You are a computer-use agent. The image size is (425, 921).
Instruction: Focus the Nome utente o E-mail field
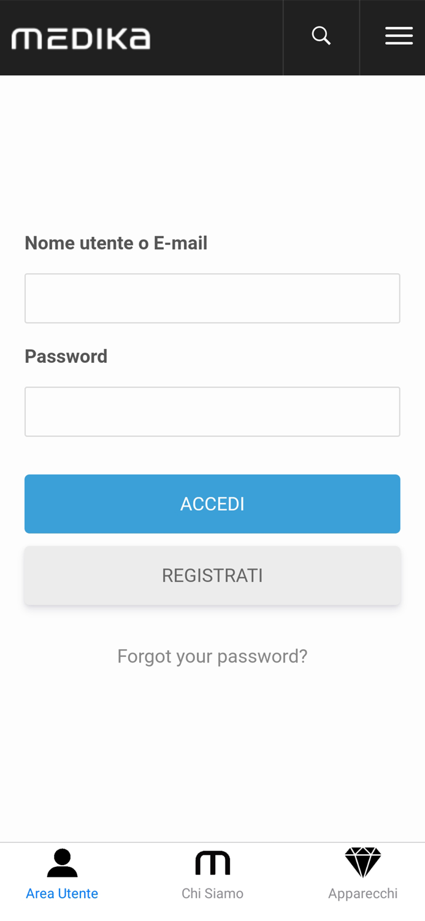click(212, 298)
